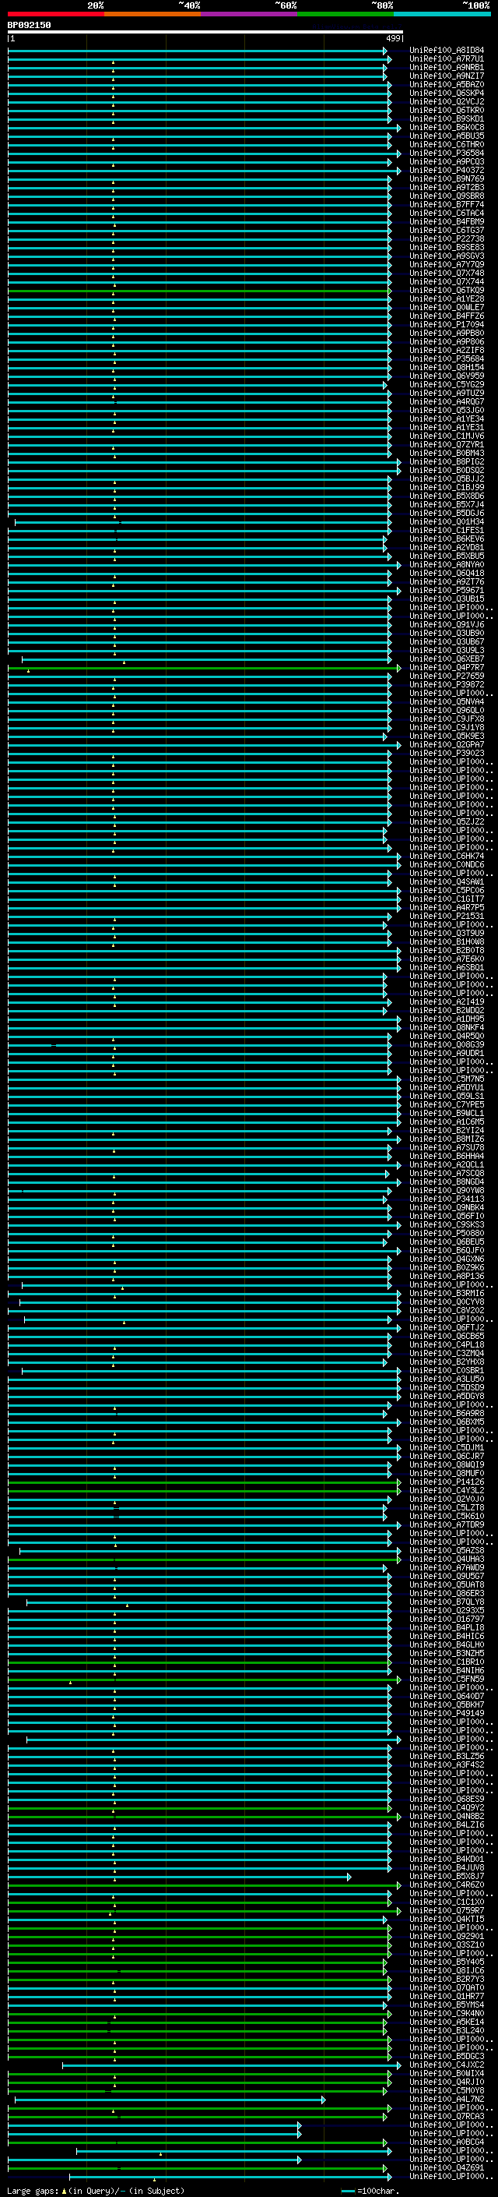Viewport: 498px width, 2197px height.
Task: Select hit UniRef100_P36584
Action: coord(446,154)
